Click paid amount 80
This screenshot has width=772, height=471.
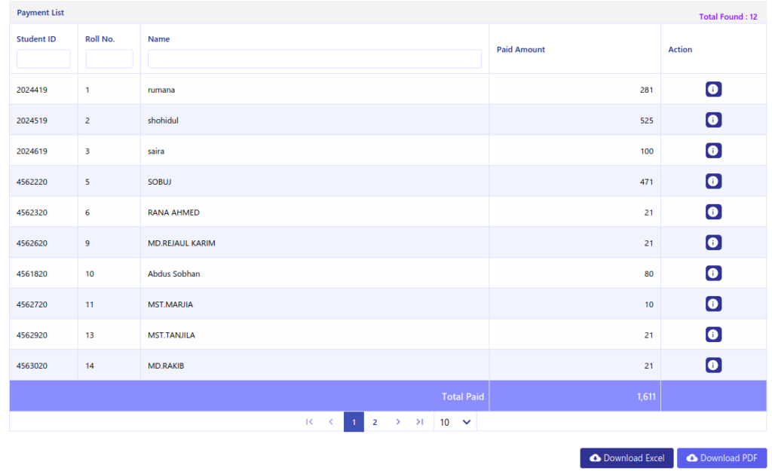pyautogui.click(x=649, y=274)
